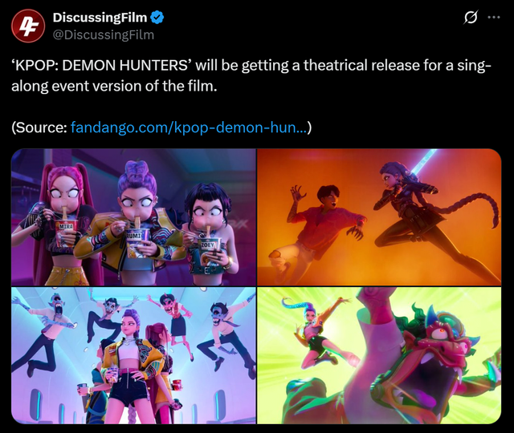View the airplane demons image
This screenshot has width=514, height=433.
133,356
